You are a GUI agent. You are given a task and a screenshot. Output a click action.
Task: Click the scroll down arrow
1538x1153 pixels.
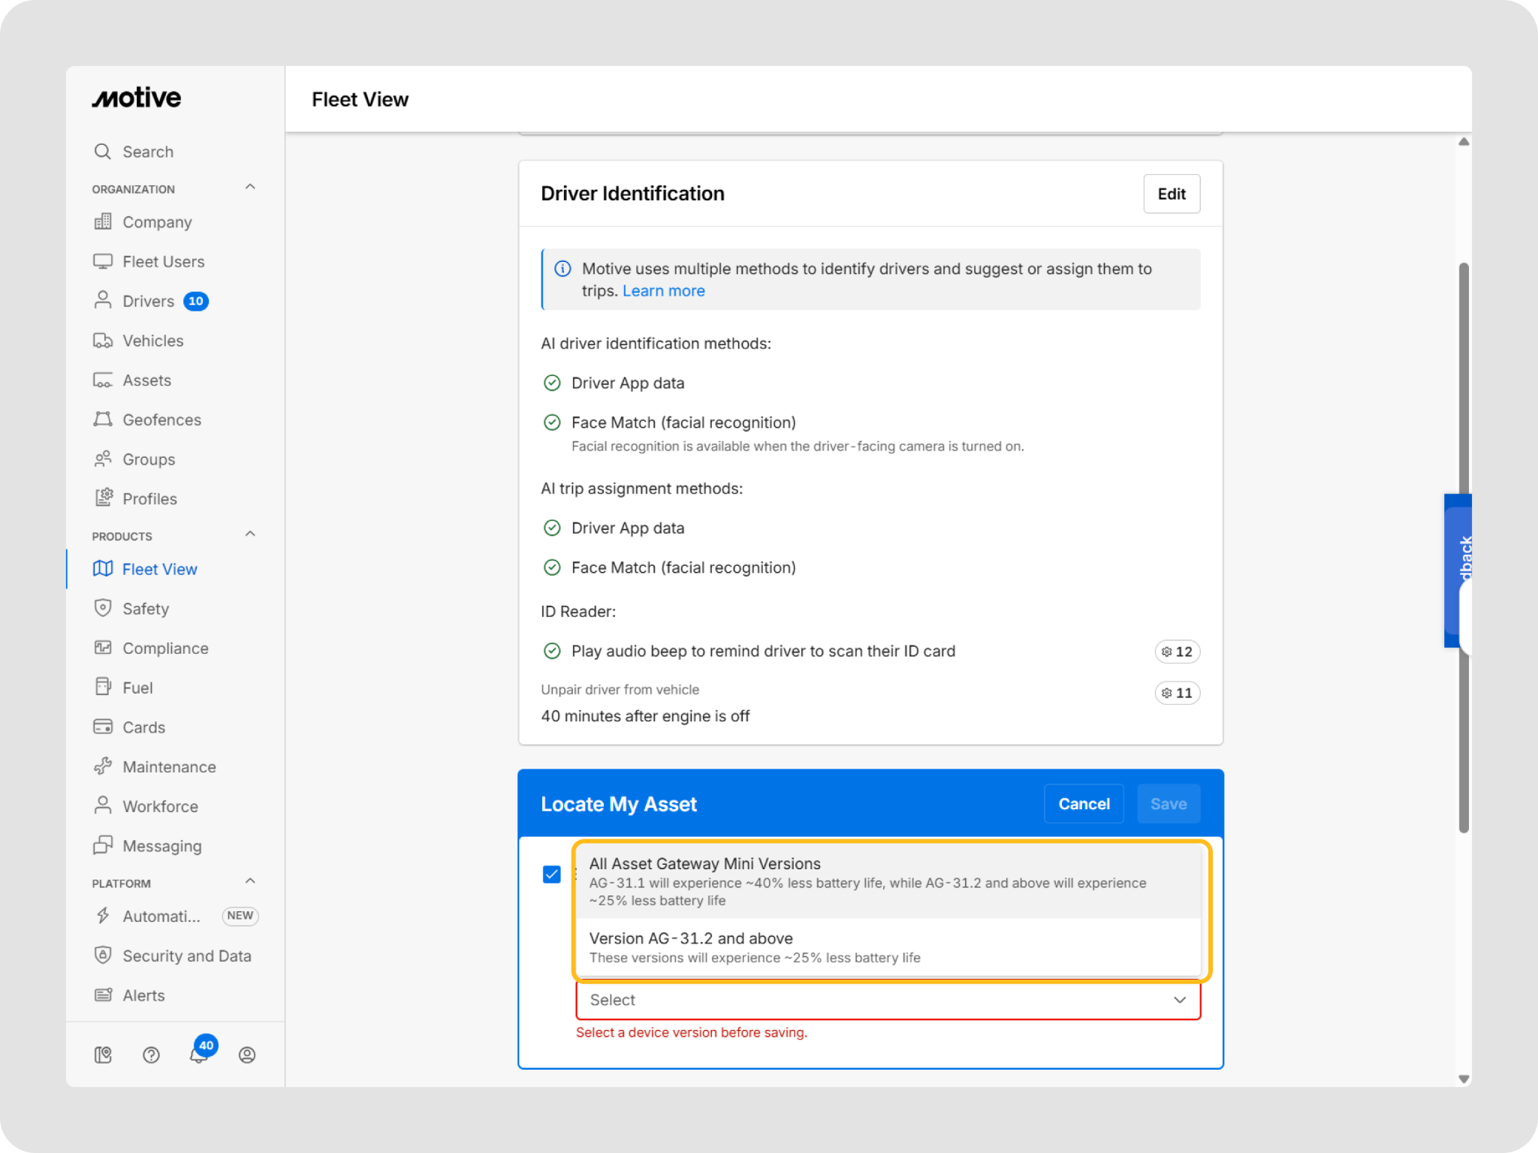click(1464, 1079)
